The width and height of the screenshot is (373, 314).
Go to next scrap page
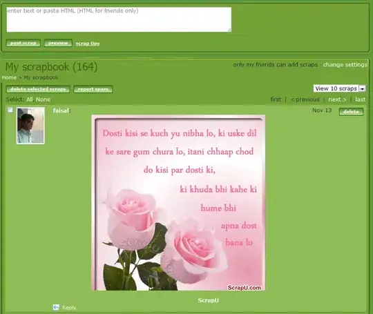click(337, 99)
